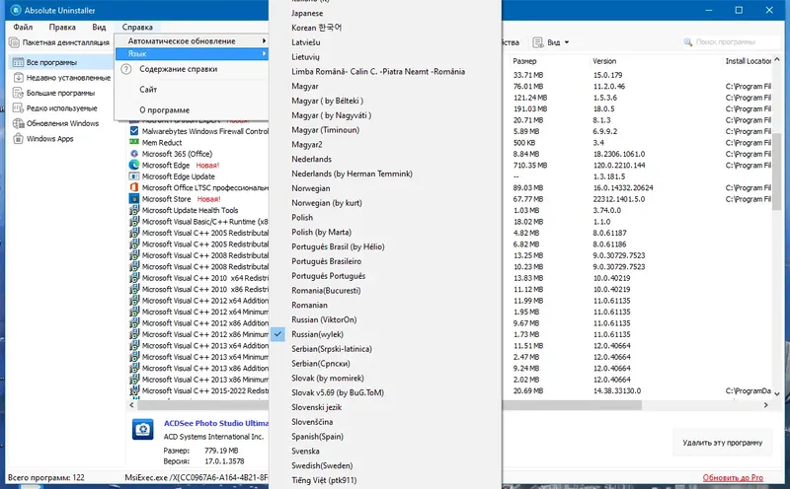Expand the Auto update submenu arrow
This screenshot has height=489, width=790.
(x=264, y=40)
